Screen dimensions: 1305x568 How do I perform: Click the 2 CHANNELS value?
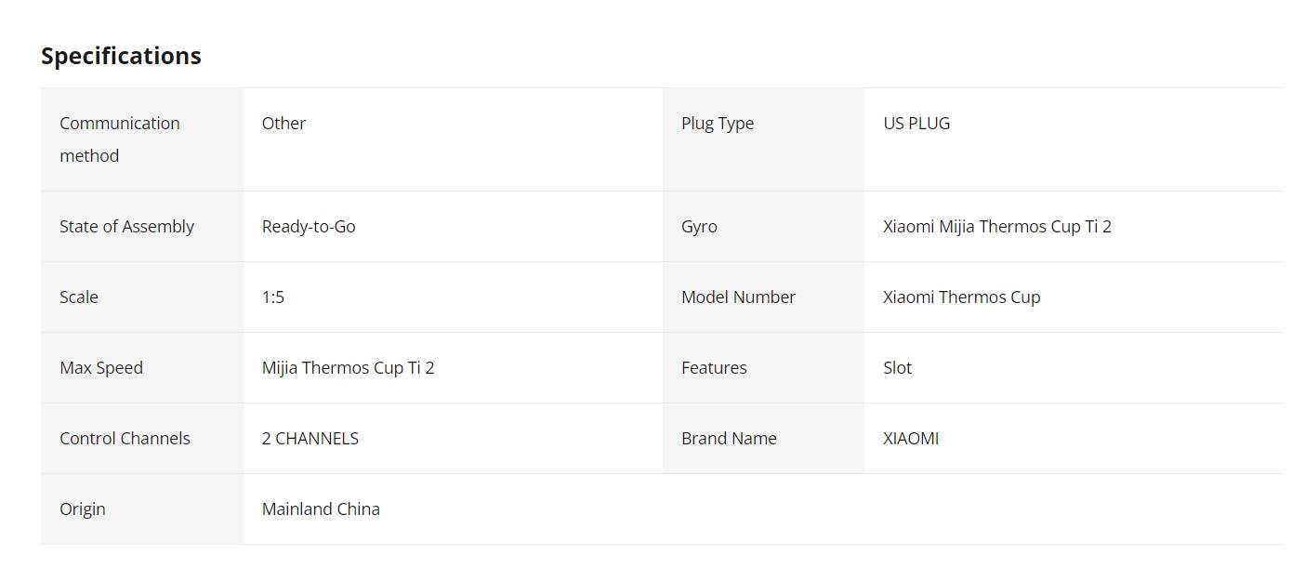310,439
